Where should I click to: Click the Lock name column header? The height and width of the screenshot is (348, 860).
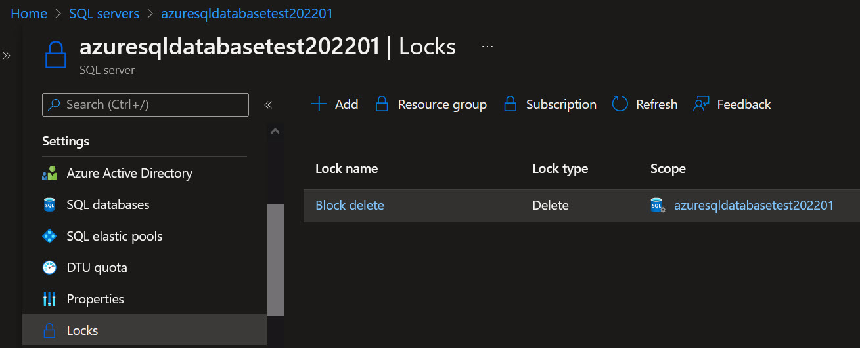pos(346,168)
